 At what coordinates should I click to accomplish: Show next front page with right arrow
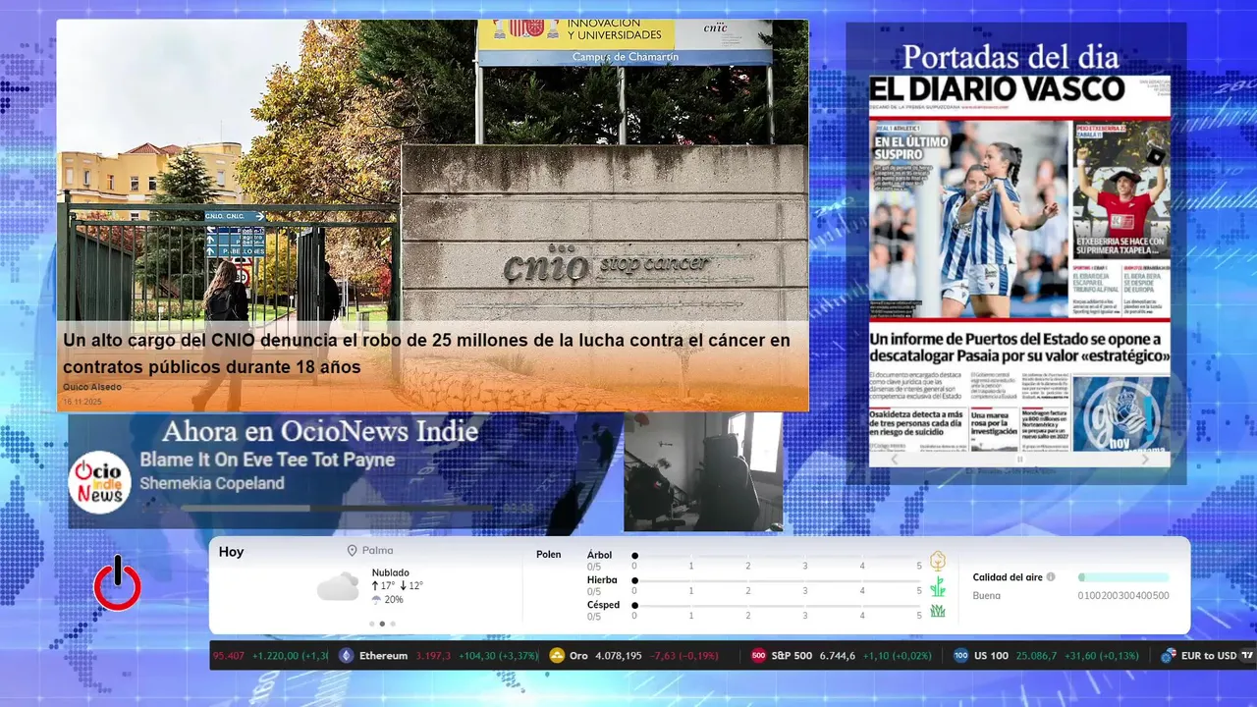coord(1145,459)
